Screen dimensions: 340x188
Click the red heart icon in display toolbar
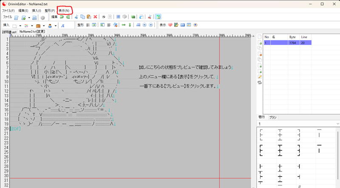(170, 25)
